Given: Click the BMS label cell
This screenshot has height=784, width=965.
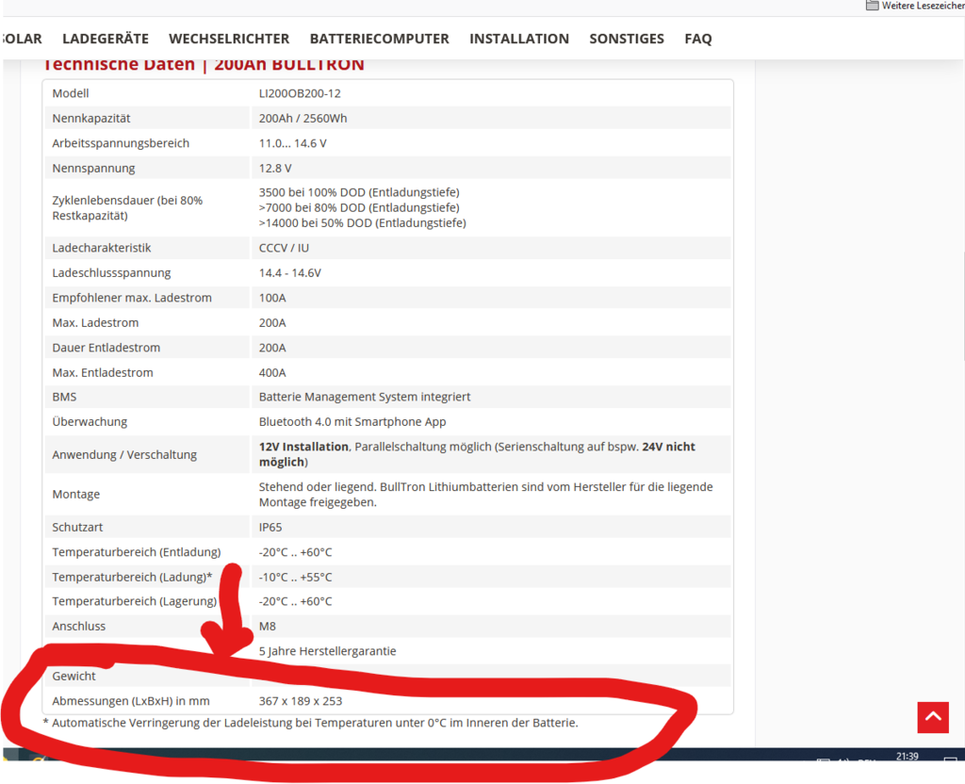Looking at the screenshot, I should point(65,397).
